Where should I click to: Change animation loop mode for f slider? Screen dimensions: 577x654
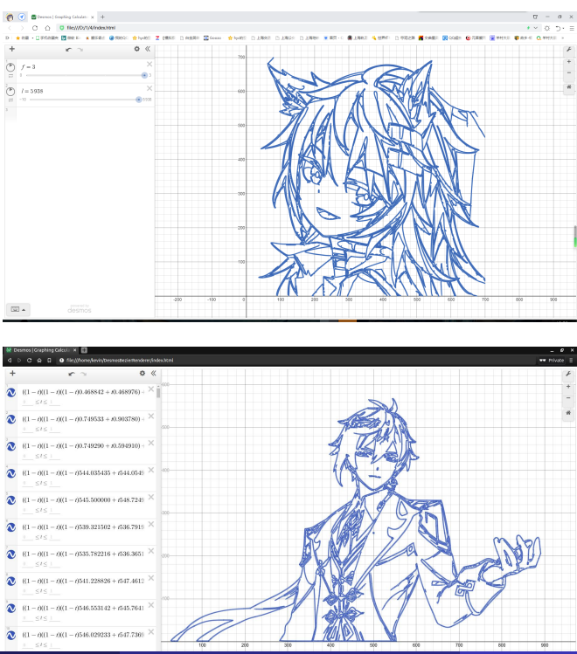pyautogui.click(x=10, y=76)
